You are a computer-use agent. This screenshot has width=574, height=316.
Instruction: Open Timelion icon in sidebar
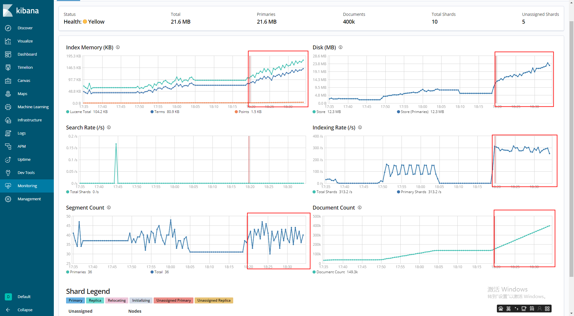coord(8,68)
